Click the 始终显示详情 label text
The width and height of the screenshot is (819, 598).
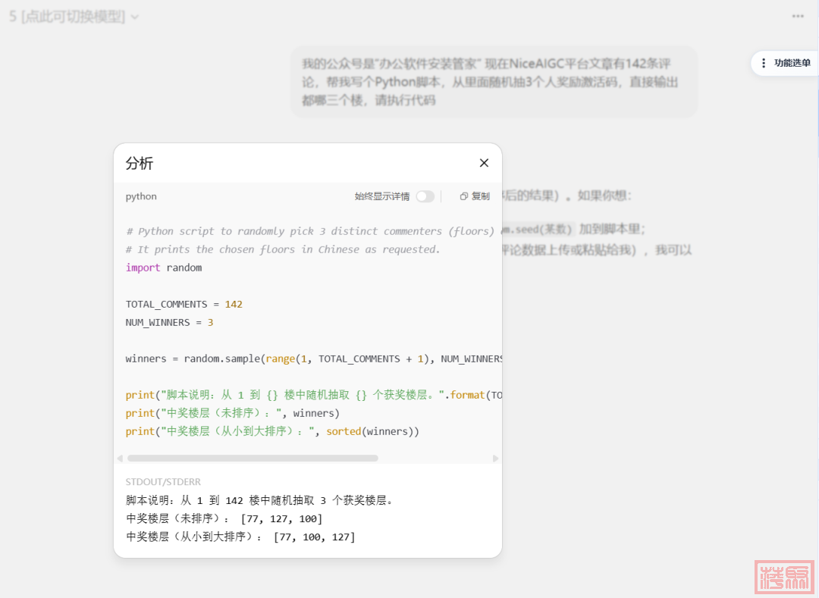[381, 196]
